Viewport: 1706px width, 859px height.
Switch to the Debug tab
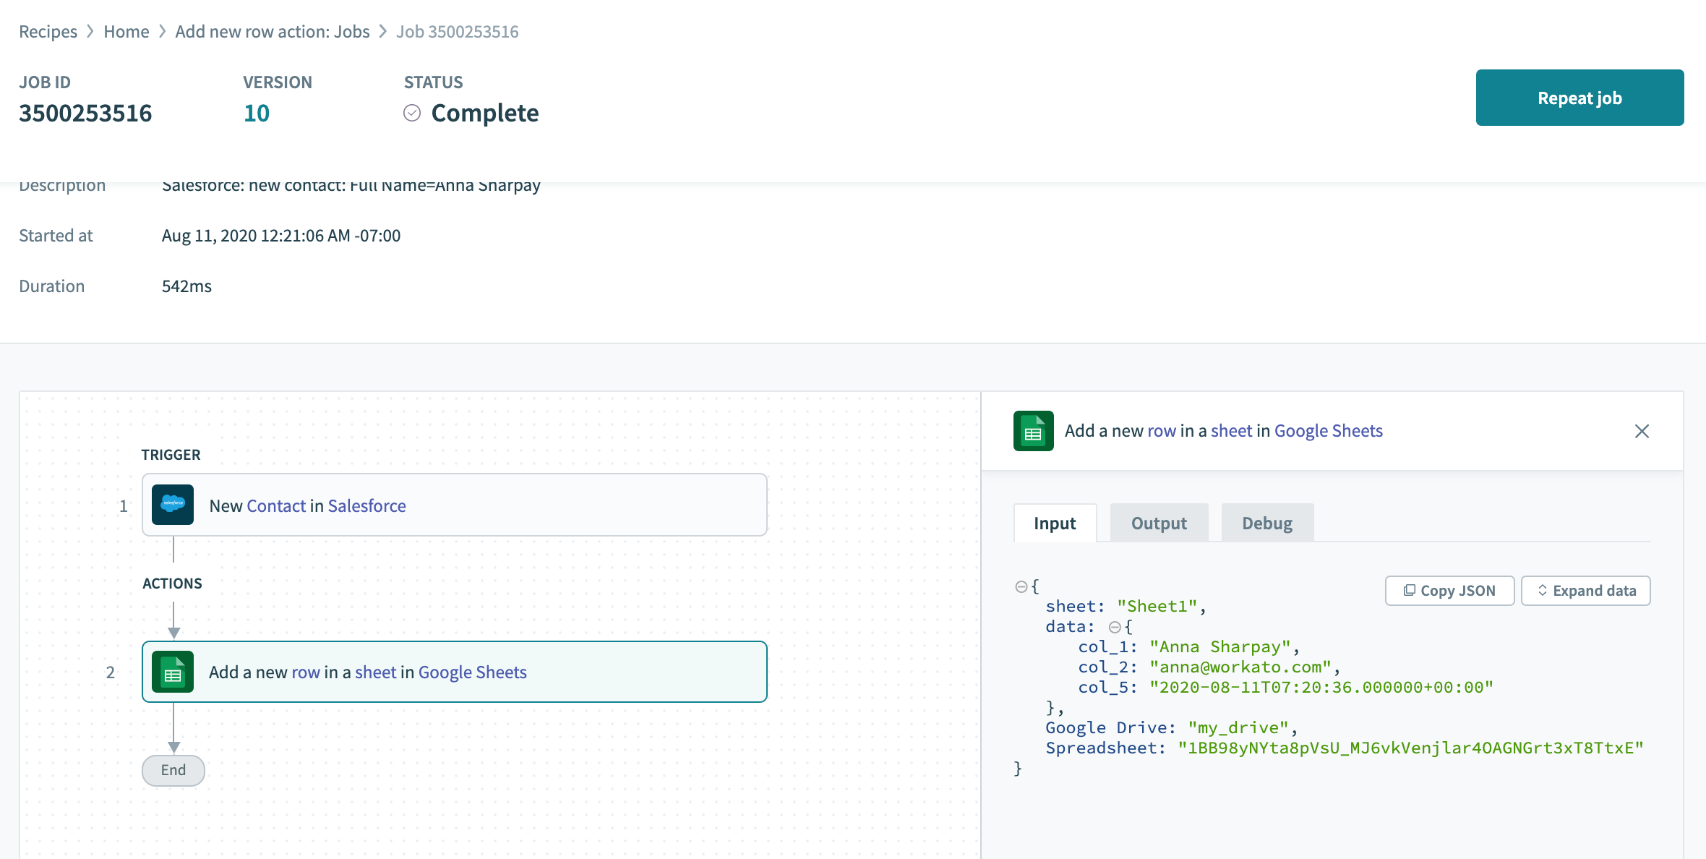[1267, 523]
